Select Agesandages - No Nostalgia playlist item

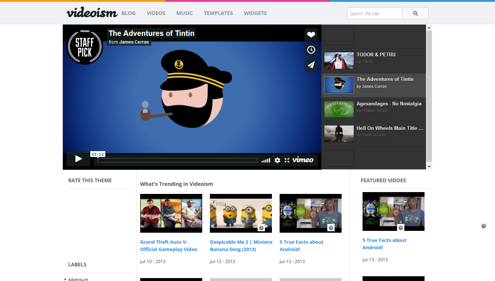(x=374, y=110)
